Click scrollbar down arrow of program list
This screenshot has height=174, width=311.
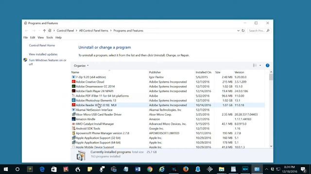click(271, 146)
